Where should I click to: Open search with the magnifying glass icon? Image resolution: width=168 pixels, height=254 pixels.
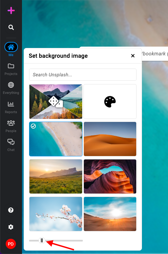(x=11, y=27)
